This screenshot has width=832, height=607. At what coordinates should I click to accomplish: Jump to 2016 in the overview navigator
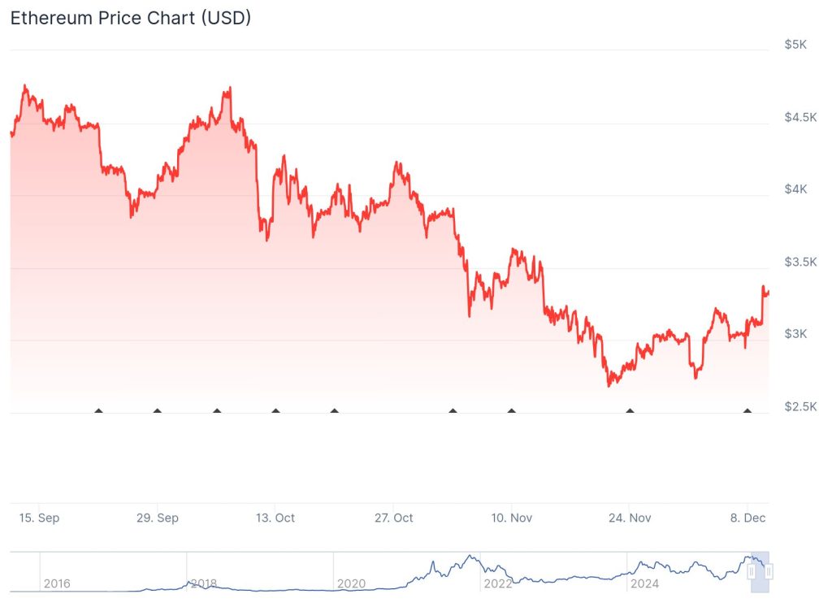[56, 583]
